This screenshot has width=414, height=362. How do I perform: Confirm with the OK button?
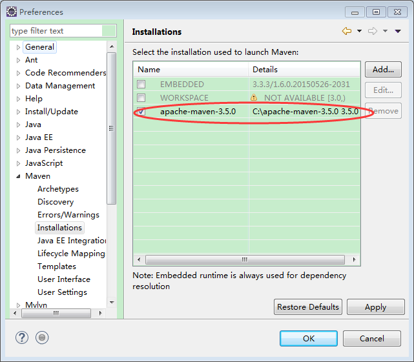(x=308, y=338)
